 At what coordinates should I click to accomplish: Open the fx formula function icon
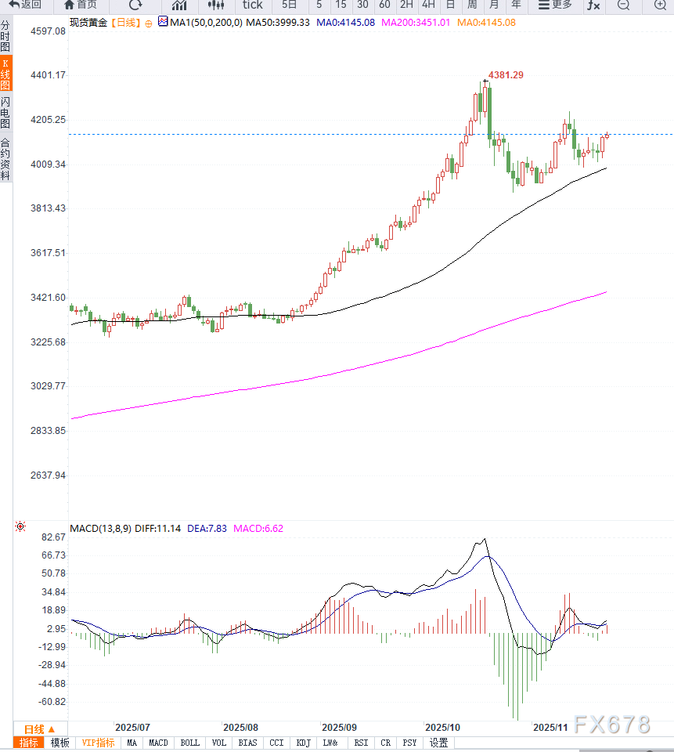click(x=594, y=5)
